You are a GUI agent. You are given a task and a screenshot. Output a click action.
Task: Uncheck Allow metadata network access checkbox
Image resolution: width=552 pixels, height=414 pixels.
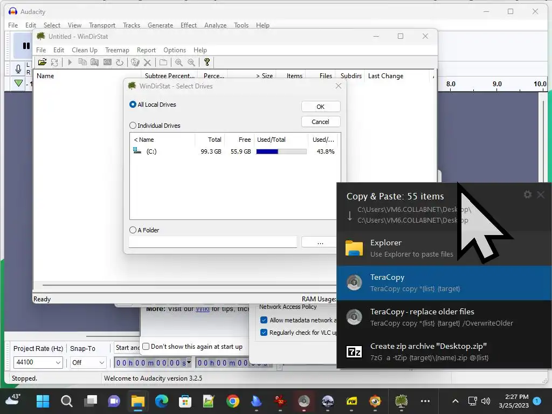264,320
